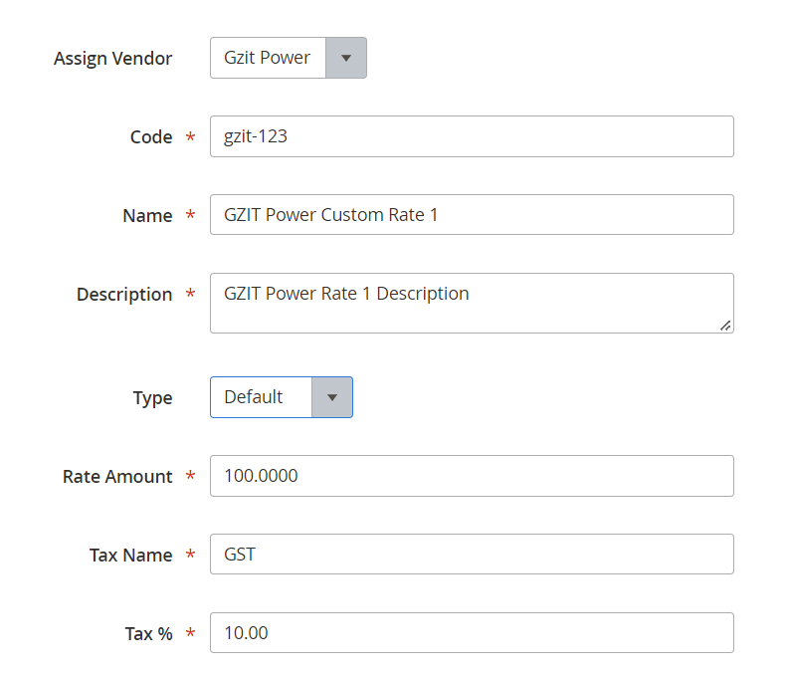Viewport: 786px width, 674px height.
Task: Select the Tax % input field
Action: (x=472, y=633)
